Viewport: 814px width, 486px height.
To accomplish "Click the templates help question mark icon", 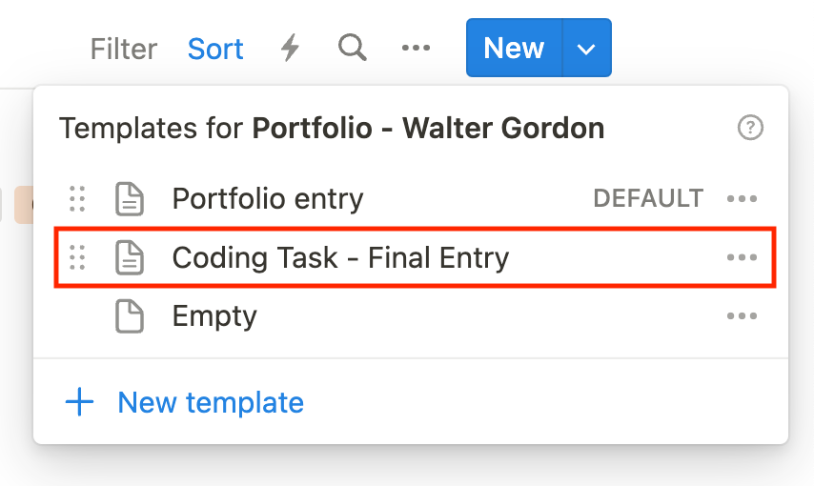I will 751,128.
